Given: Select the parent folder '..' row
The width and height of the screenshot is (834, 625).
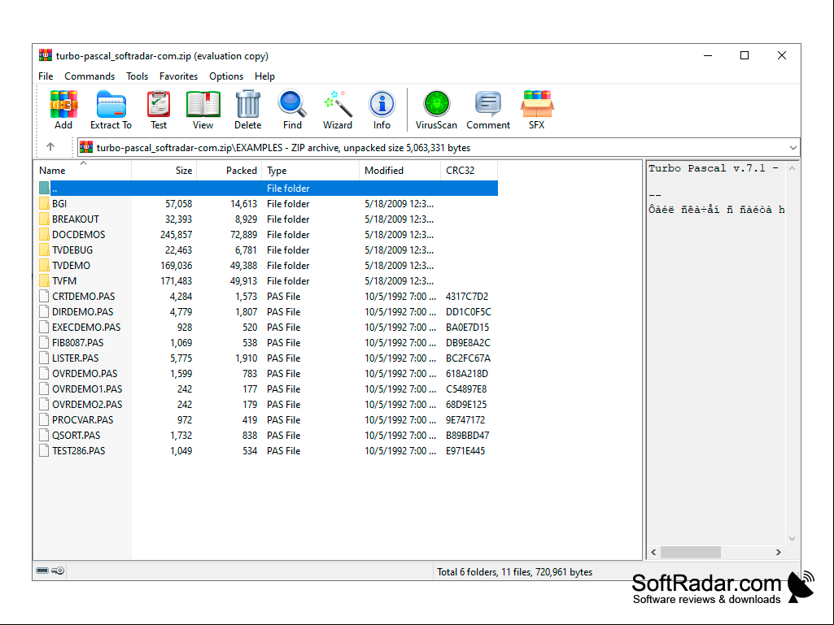Looking at the screenshot, I should [268, 188].
